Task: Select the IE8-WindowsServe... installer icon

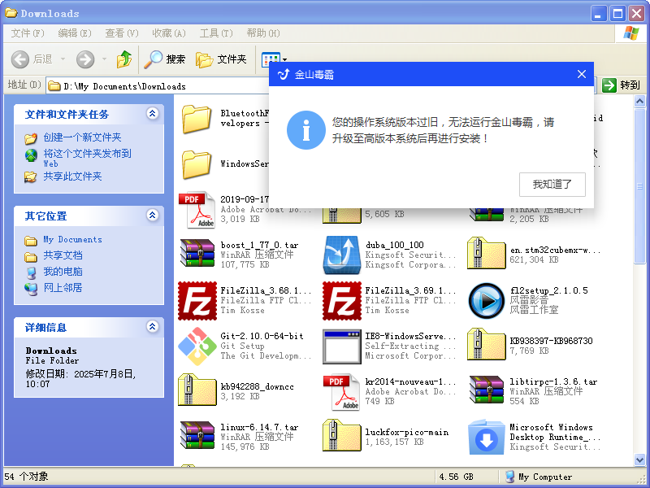Action: click(342, 346)
